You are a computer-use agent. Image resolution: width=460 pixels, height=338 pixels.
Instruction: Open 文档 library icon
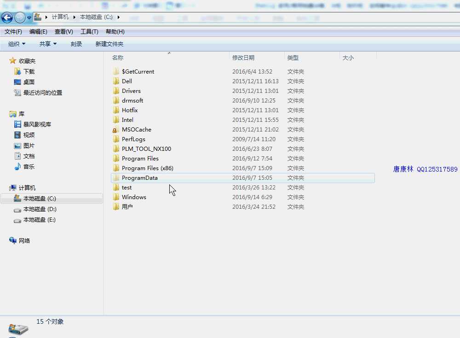pyautogui.click(x=17, y=156)
